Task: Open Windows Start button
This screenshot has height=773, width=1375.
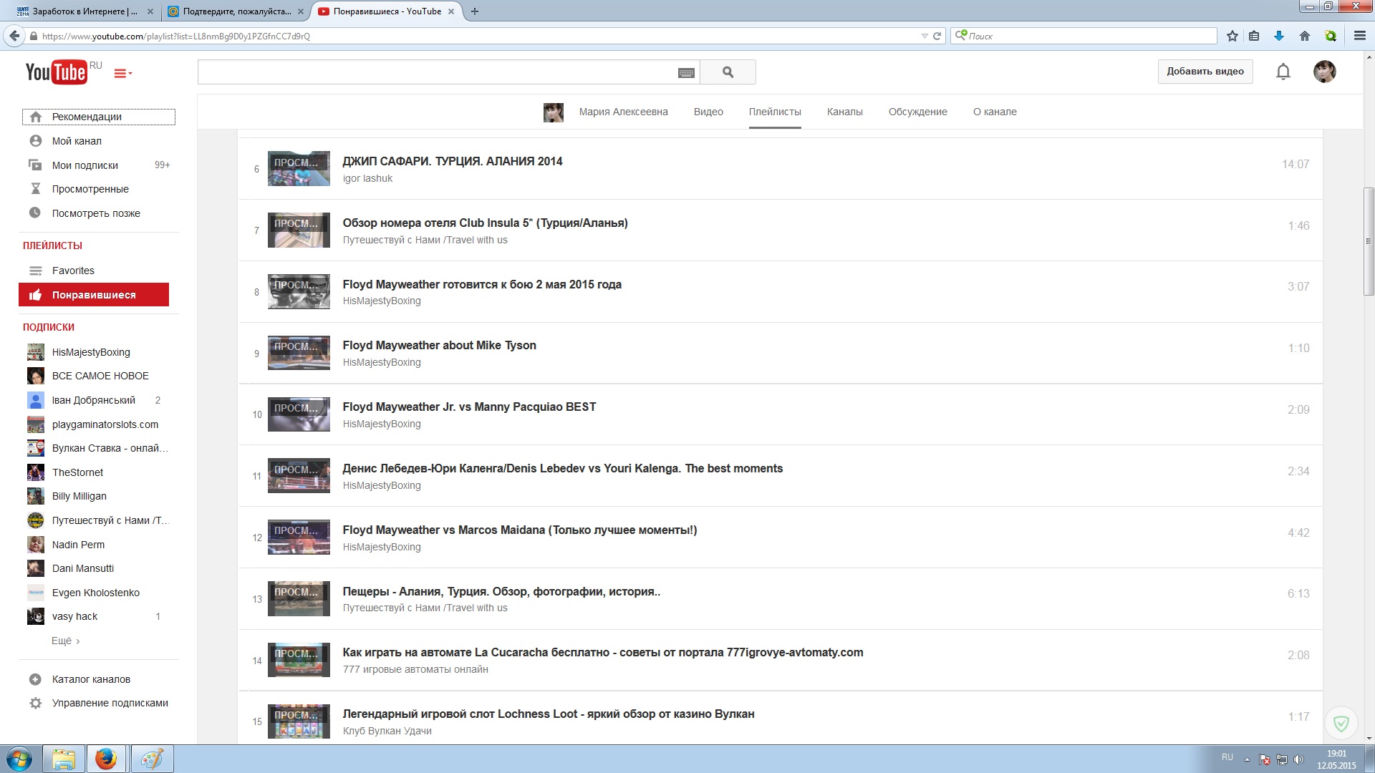Action: 19,759
